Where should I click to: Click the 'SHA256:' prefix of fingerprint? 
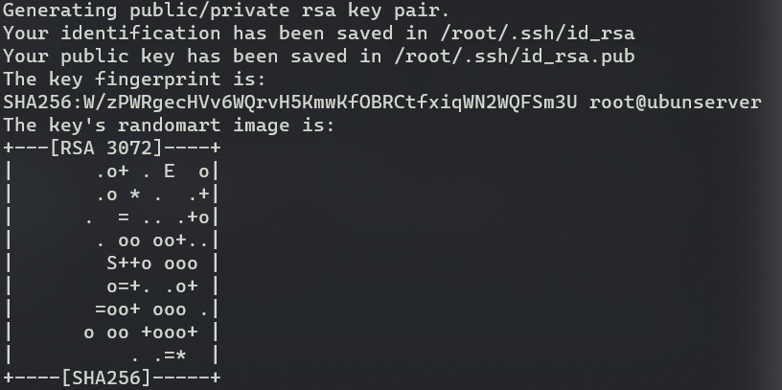tap(43, 103)
